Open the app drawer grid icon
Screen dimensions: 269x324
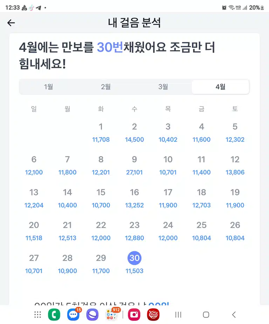point(37,315)
